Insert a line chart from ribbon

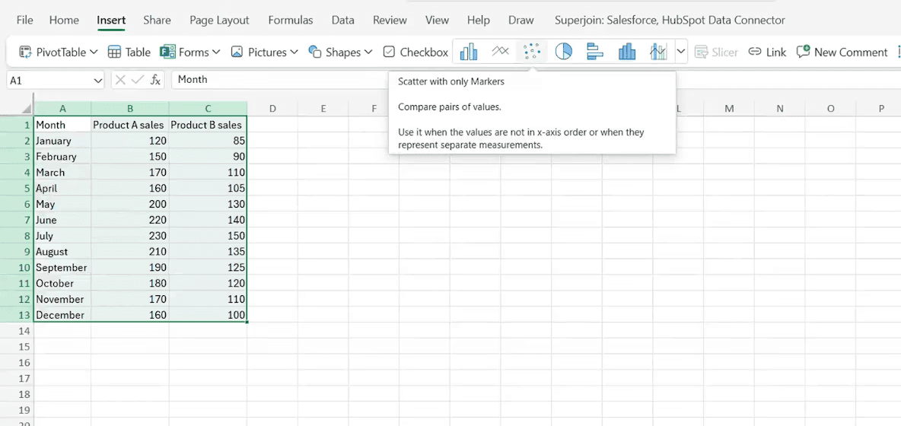(501, 52)
